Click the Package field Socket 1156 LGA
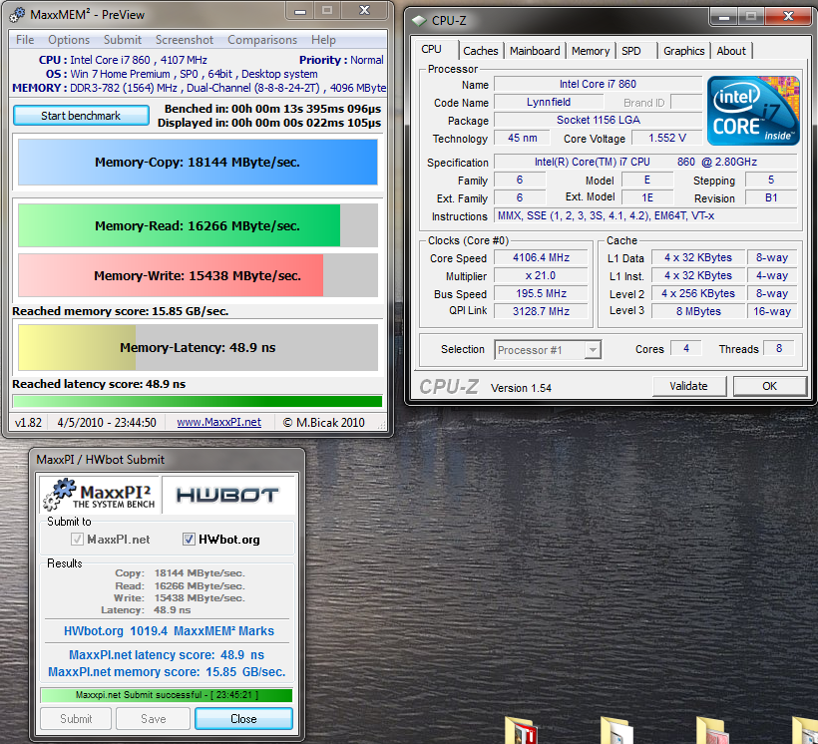Screen dimensions: 818x744 (x=598, y=120)
